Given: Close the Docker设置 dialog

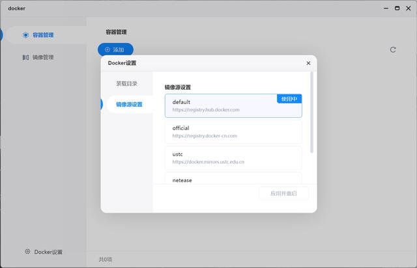Looking at the screenshot, I should pyautogui.click(x=308, y=63).
